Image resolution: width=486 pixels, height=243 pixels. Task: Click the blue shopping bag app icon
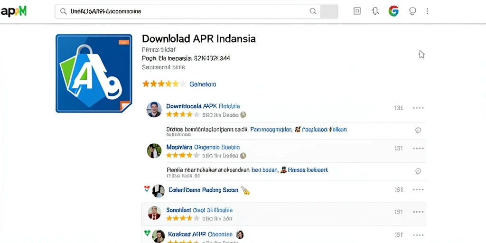[x=94, y=74]
